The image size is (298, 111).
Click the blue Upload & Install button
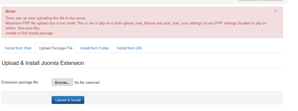click(x=68, y=100)
